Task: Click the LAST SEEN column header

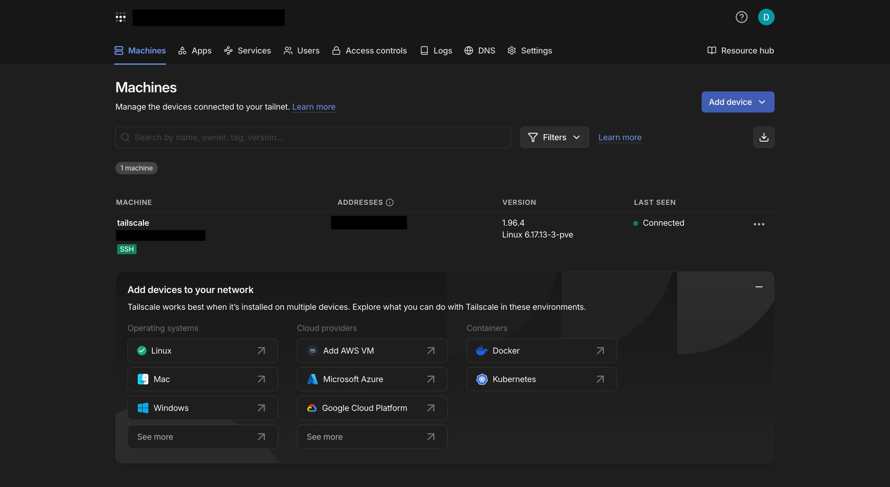Action: pos(655,203)
